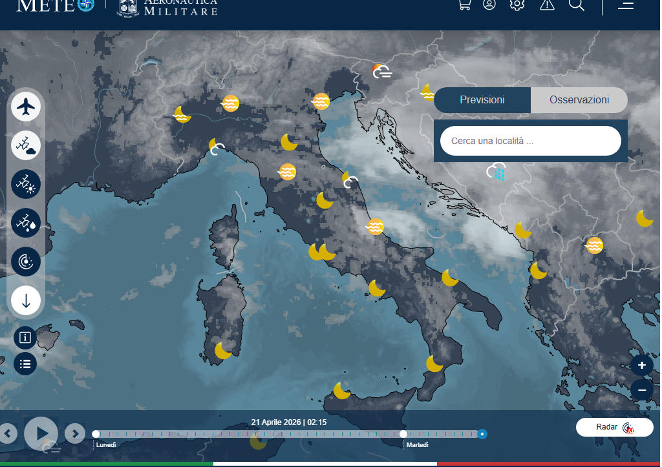This screenshot has width=662, height=467.
Task: Toggle the satellite sun layer
Action: [x=26, y=184]
